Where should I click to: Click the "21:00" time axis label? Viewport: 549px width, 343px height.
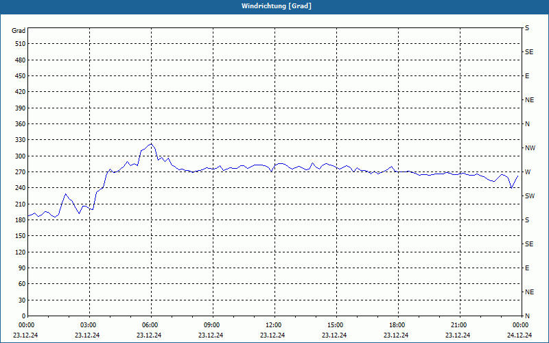coord(460,325)
